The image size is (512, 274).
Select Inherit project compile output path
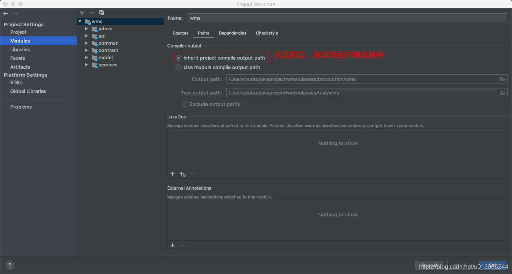click(178, 58)
